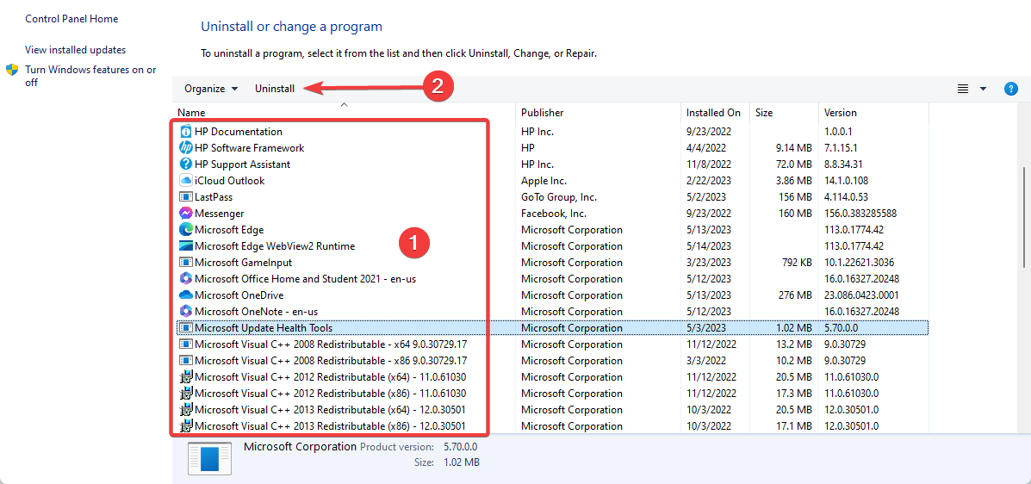This screenshot has width=1031, height=484.
Task: Select Microsoft Edge WebView2 Runtime entry
Action: click(x=551, y=246)
